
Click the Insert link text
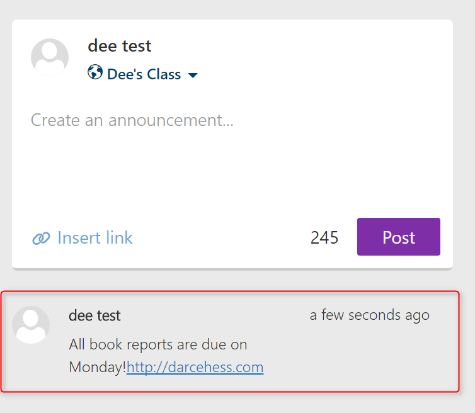pyautogui.click(x=95, y=238)
